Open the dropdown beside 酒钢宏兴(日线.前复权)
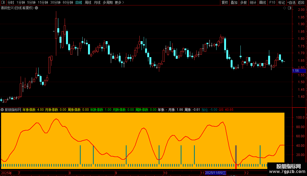Viewport: 307px width, 176px height. click(x=36, y=8)
